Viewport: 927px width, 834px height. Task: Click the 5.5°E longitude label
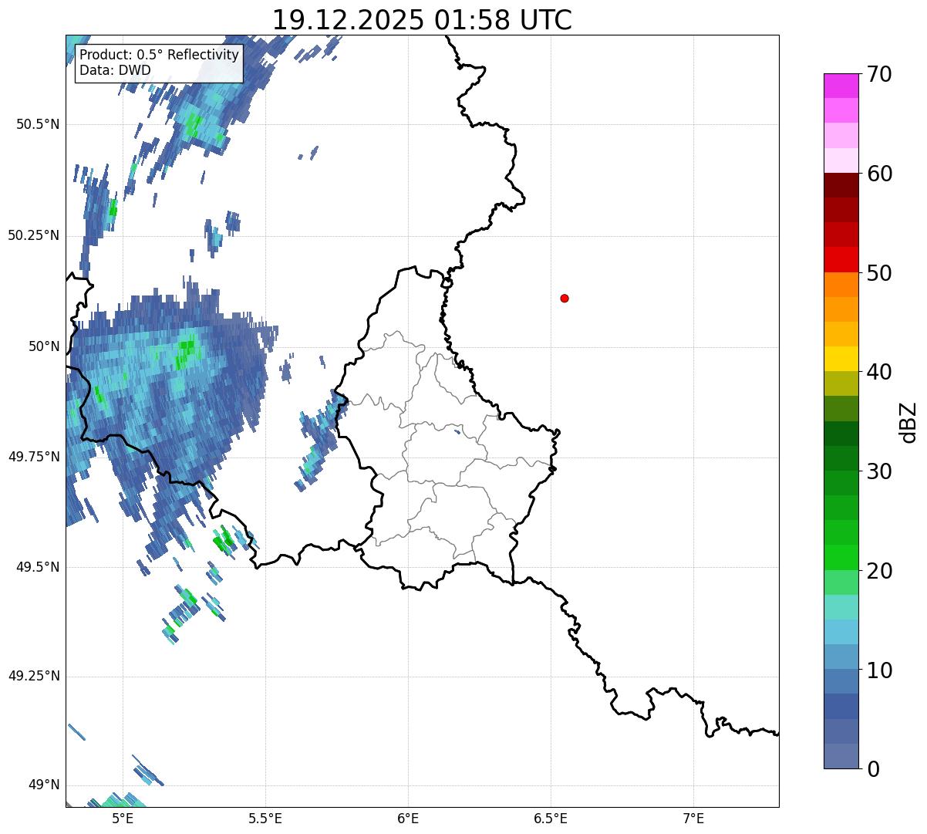(265, 818)
